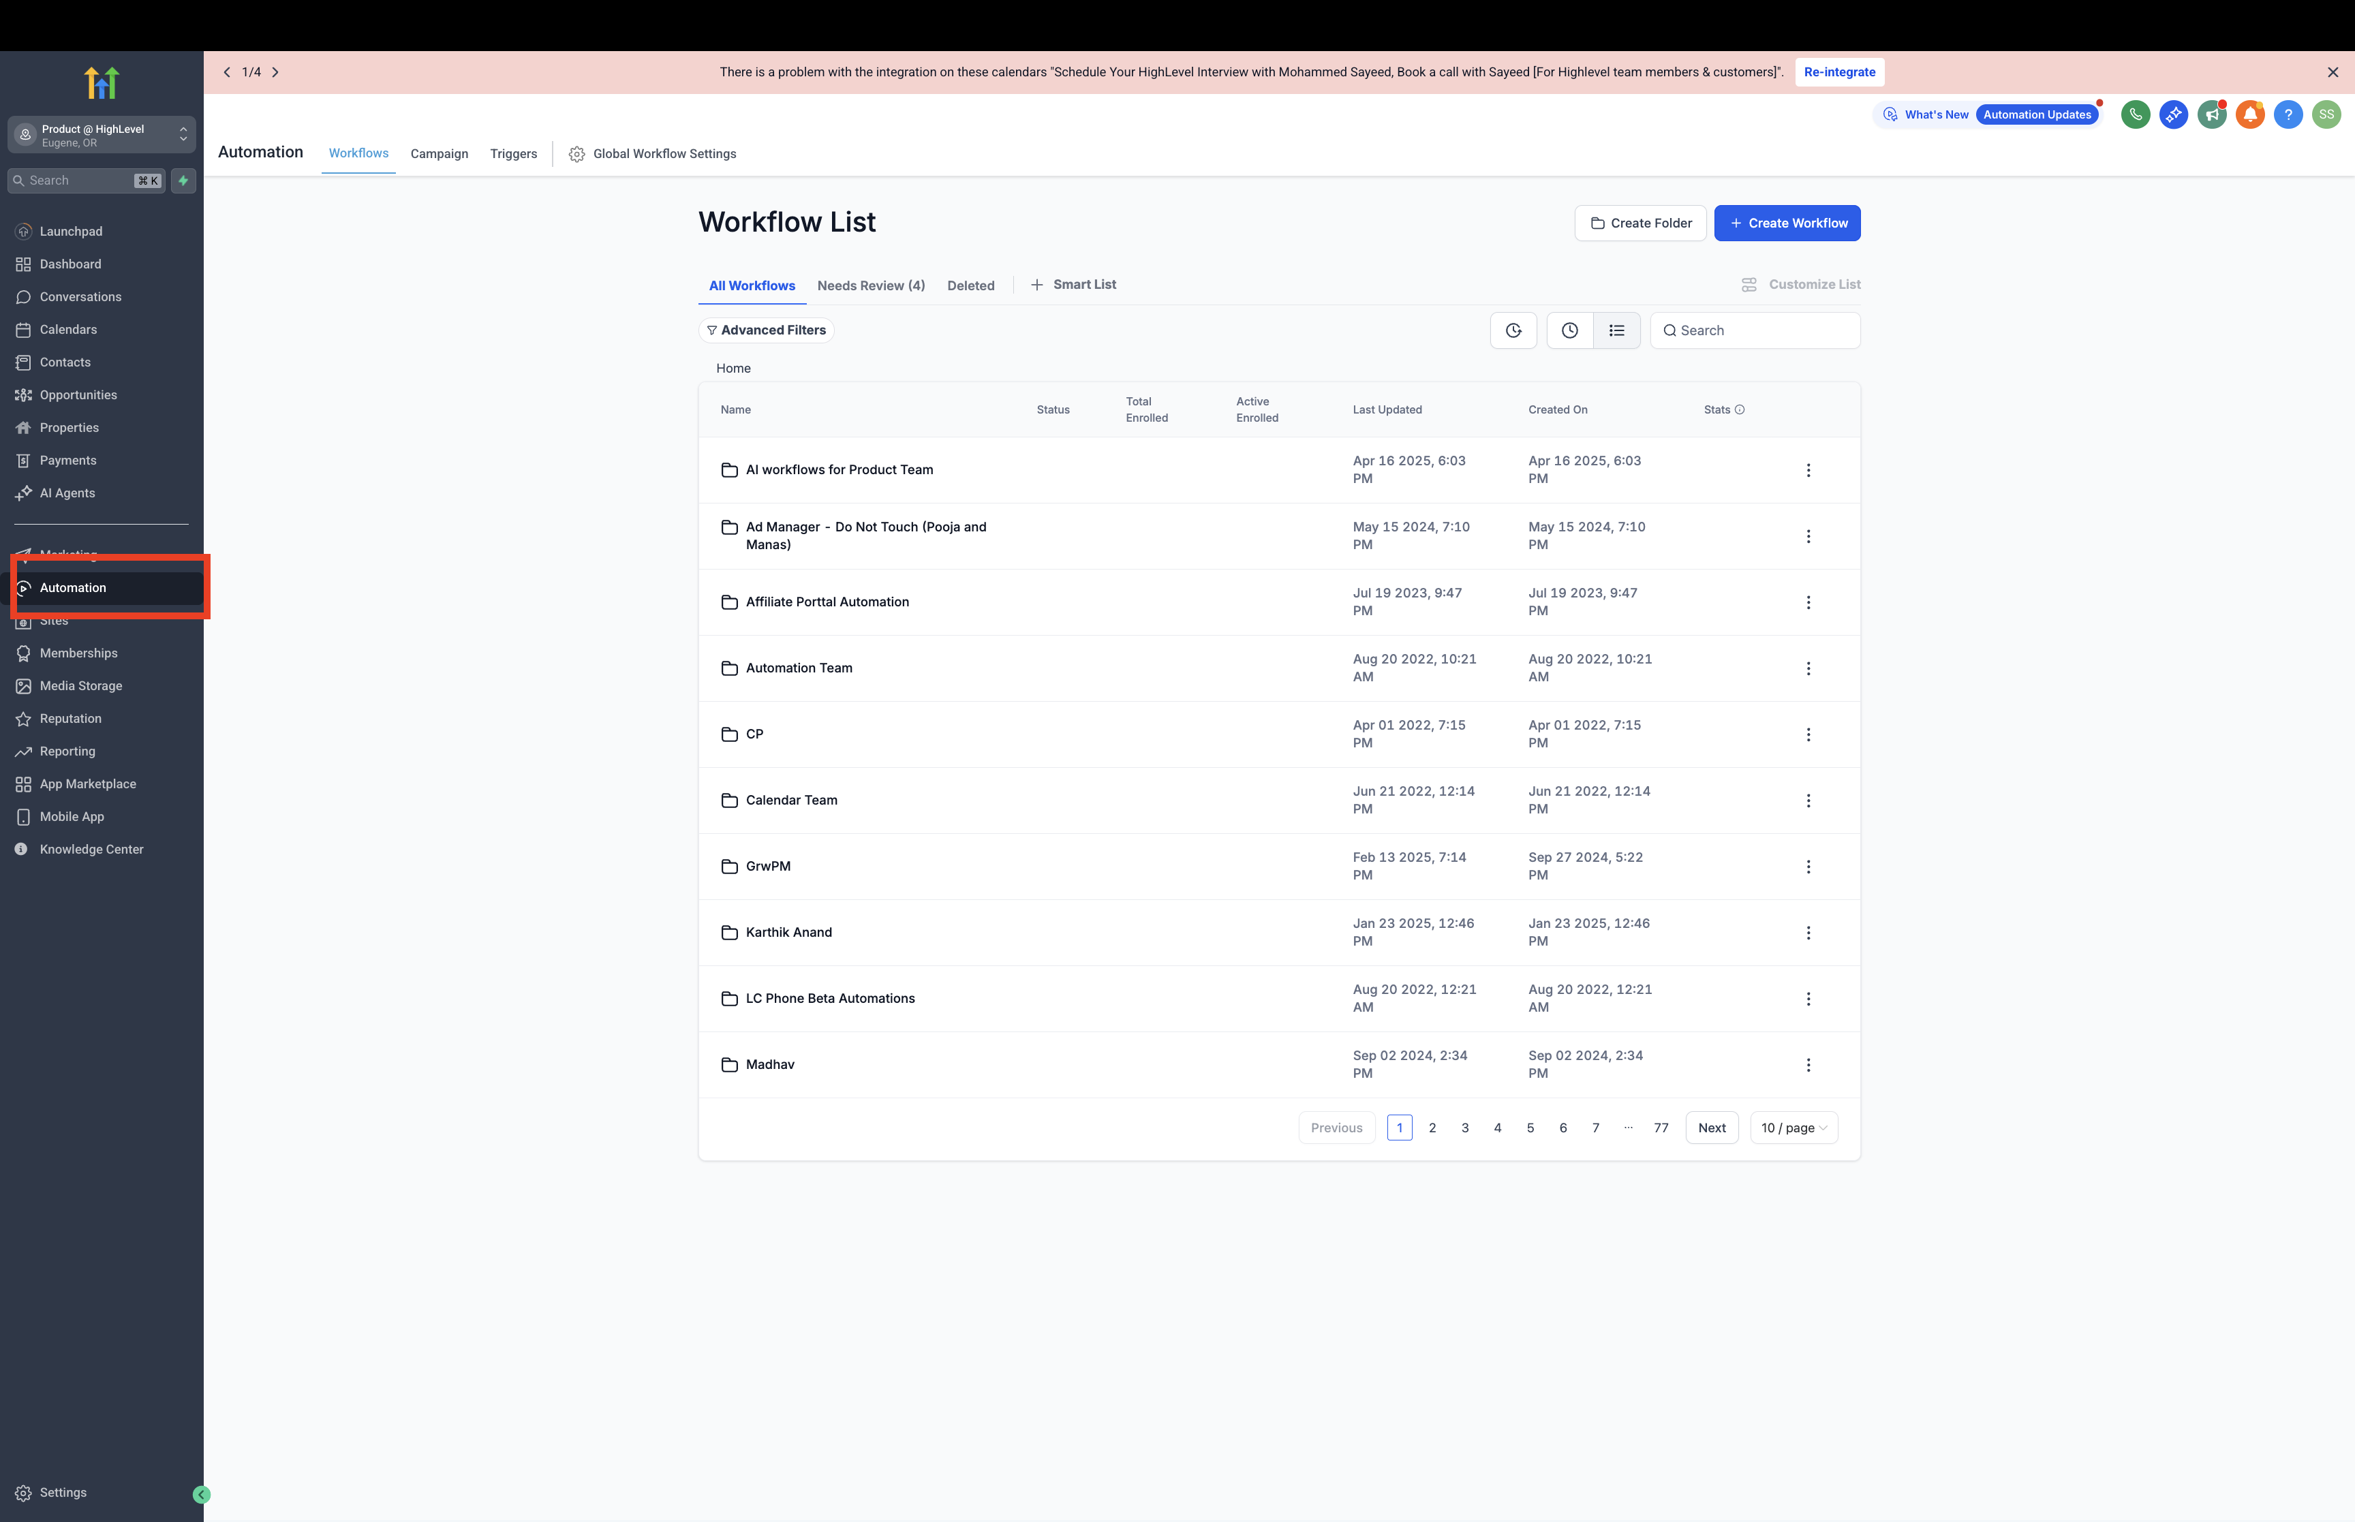Open the Stats info icon in table header
Viewport: 2355px width, 1522px height.
coord(1739,410)
